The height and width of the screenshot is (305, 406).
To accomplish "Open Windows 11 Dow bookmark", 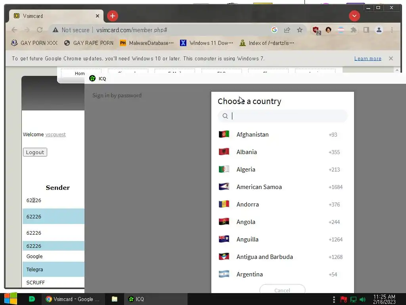I will point(206,43).
